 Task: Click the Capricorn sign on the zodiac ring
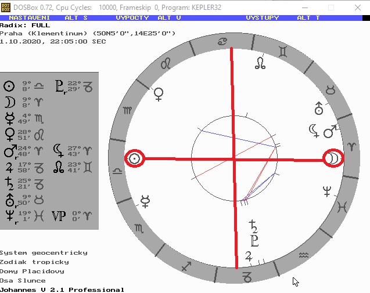click(247, 277)
